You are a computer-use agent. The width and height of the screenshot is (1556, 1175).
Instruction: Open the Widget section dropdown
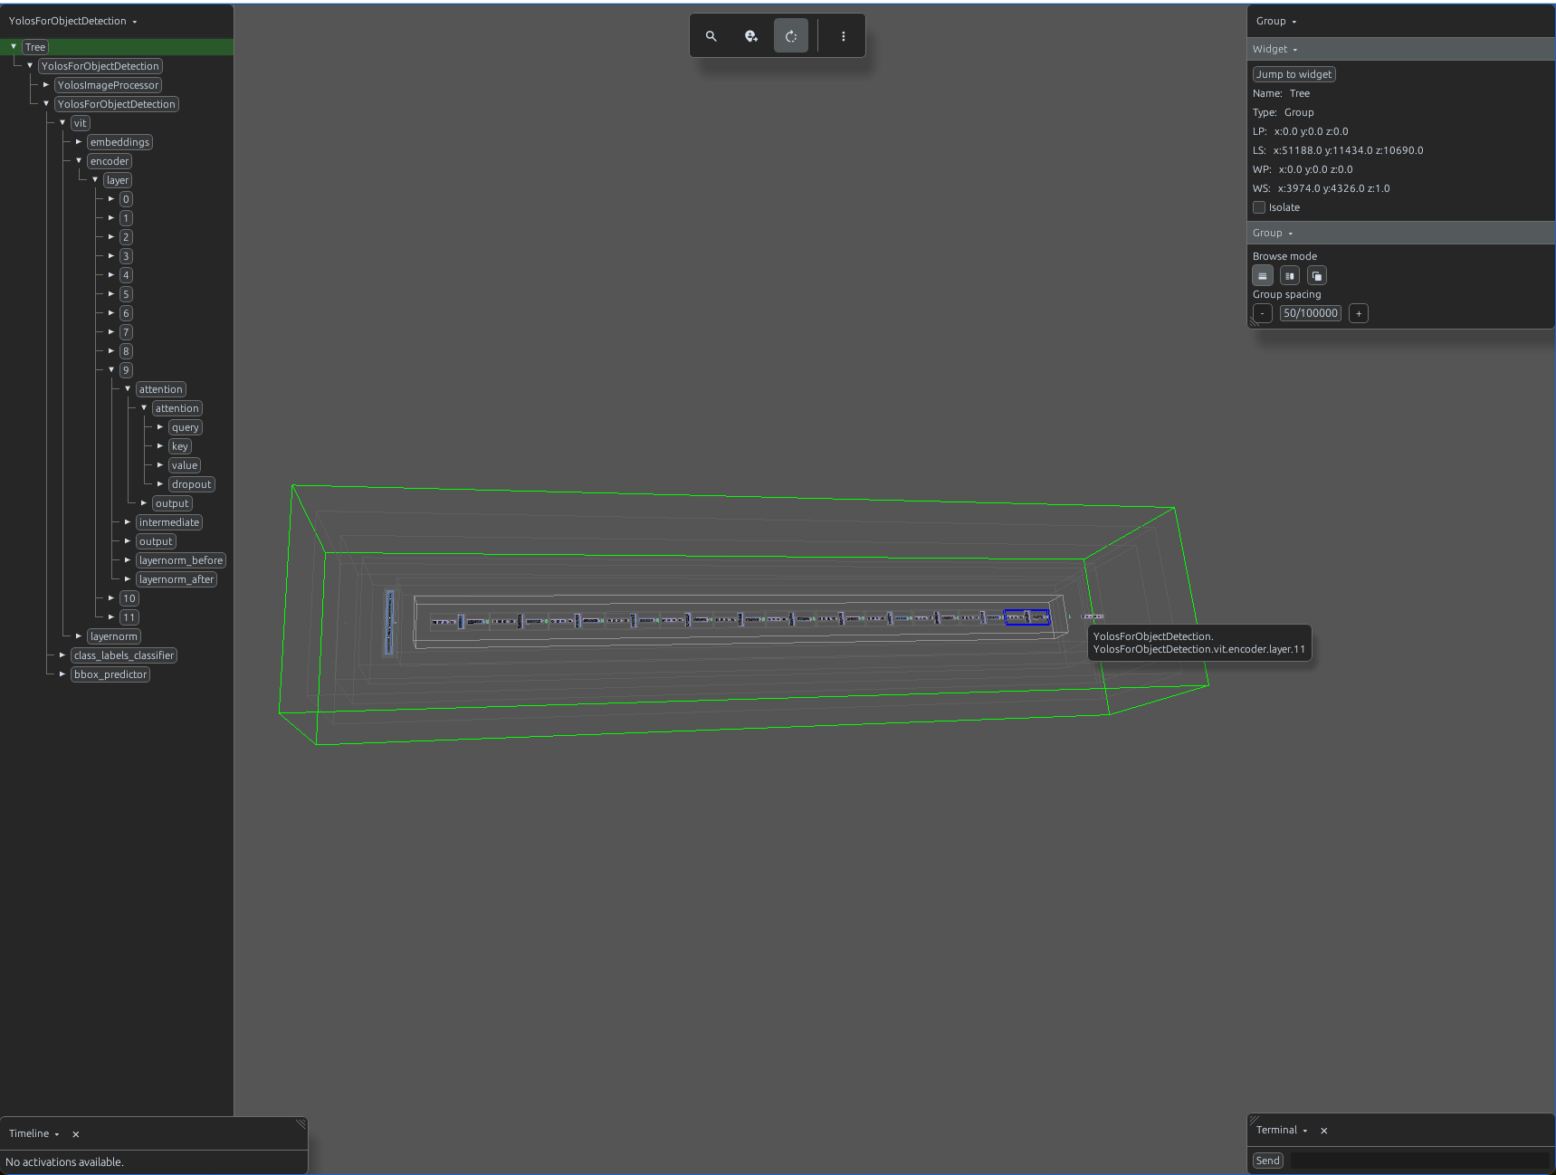click(x=1275, y=49)
